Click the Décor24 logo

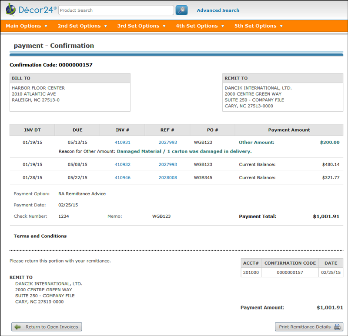31,10
